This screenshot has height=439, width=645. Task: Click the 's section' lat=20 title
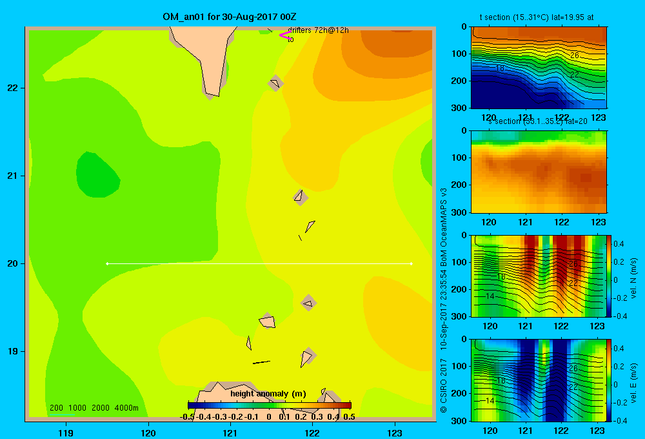(x=538, y=121)
